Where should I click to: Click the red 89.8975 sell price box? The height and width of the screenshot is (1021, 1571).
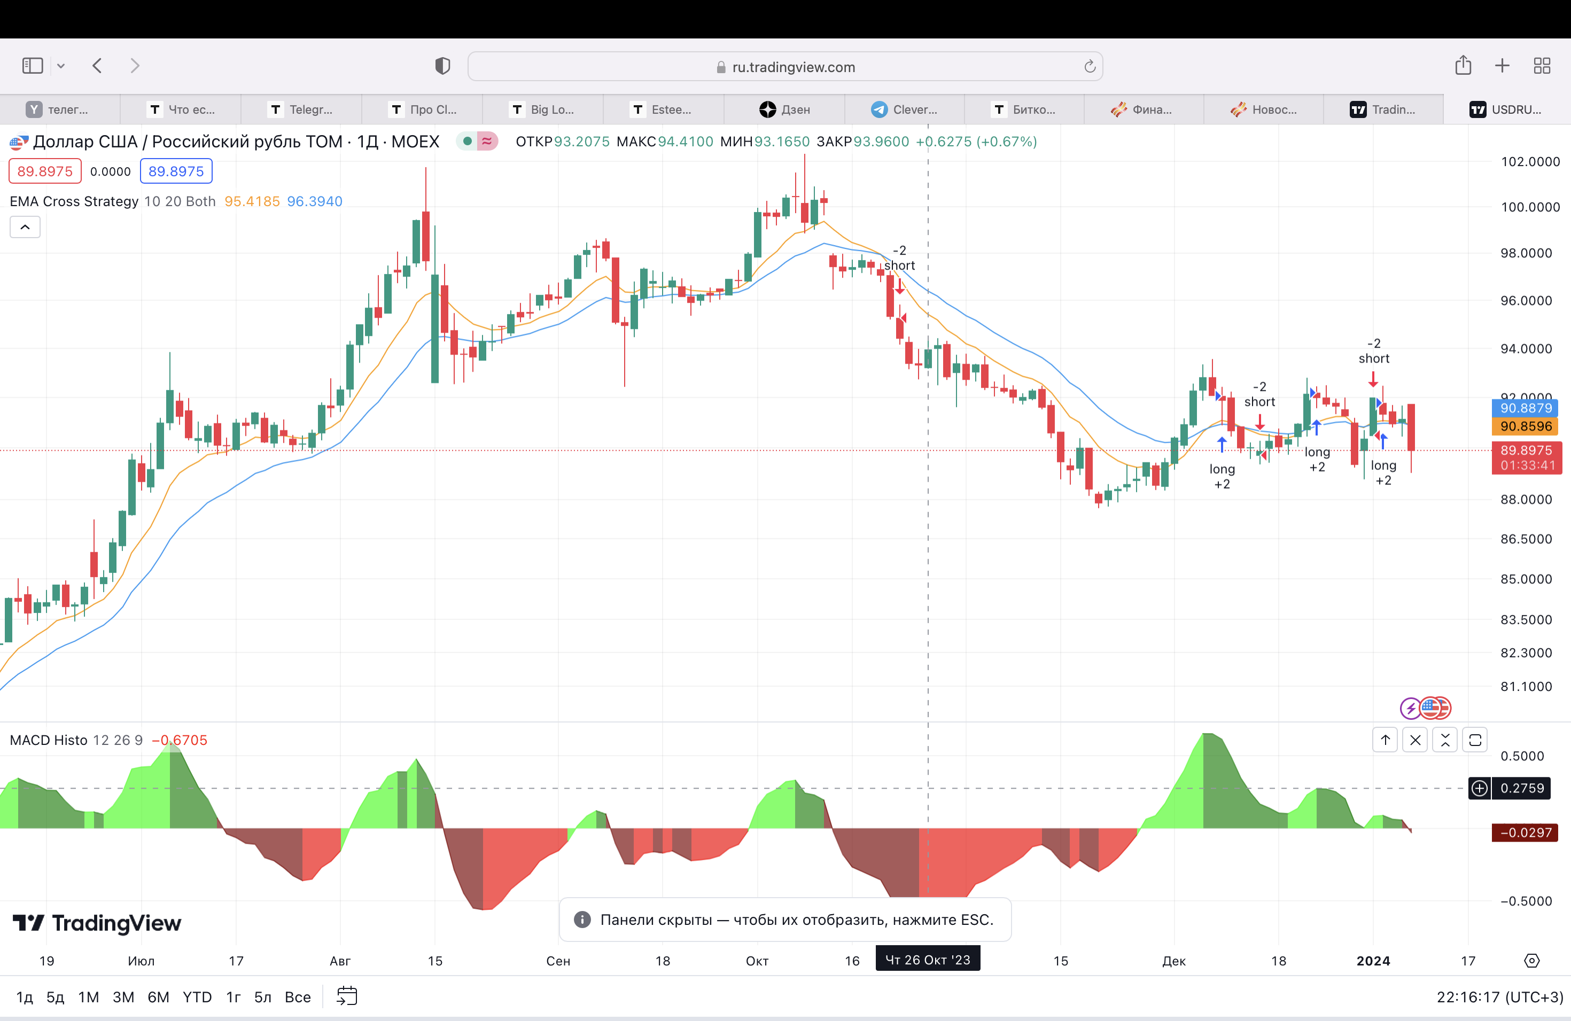click(45, 171)
